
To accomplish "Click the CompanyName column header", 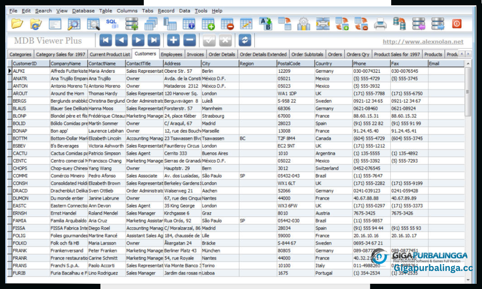I will (x=69, y=63).
